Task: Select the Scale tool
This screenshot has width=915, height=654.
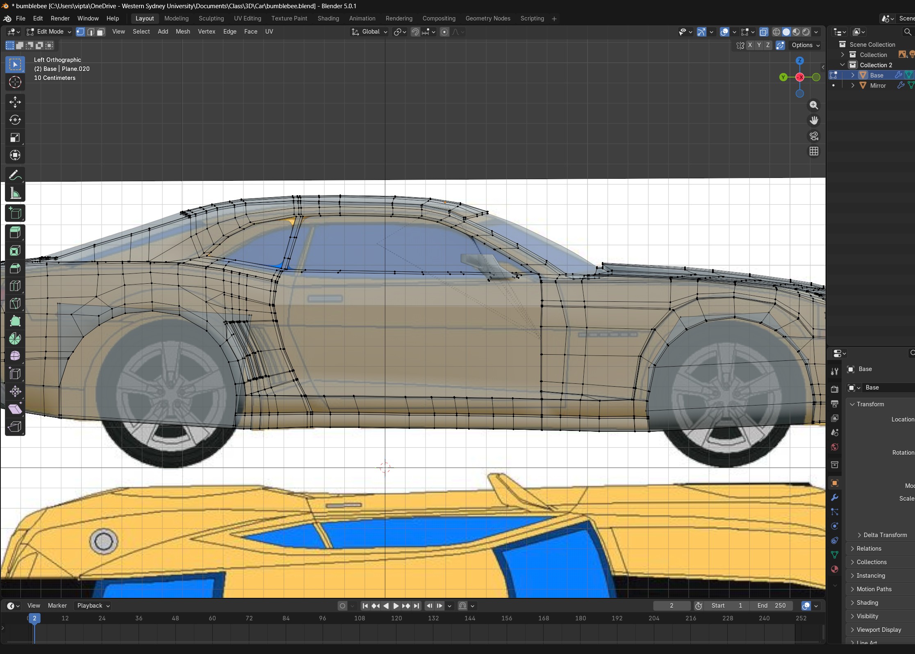Action: [15, 137]
